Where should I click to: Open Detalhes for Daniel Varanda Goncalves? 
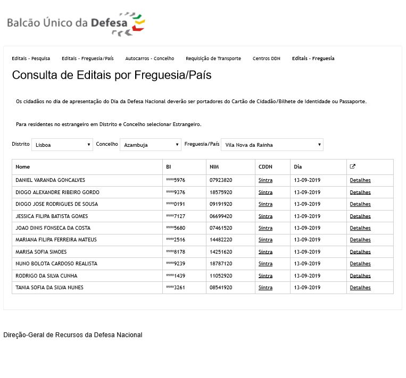coord(360,180)
